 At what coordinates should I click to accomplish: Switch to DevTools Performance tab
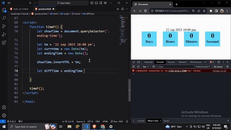196,62
